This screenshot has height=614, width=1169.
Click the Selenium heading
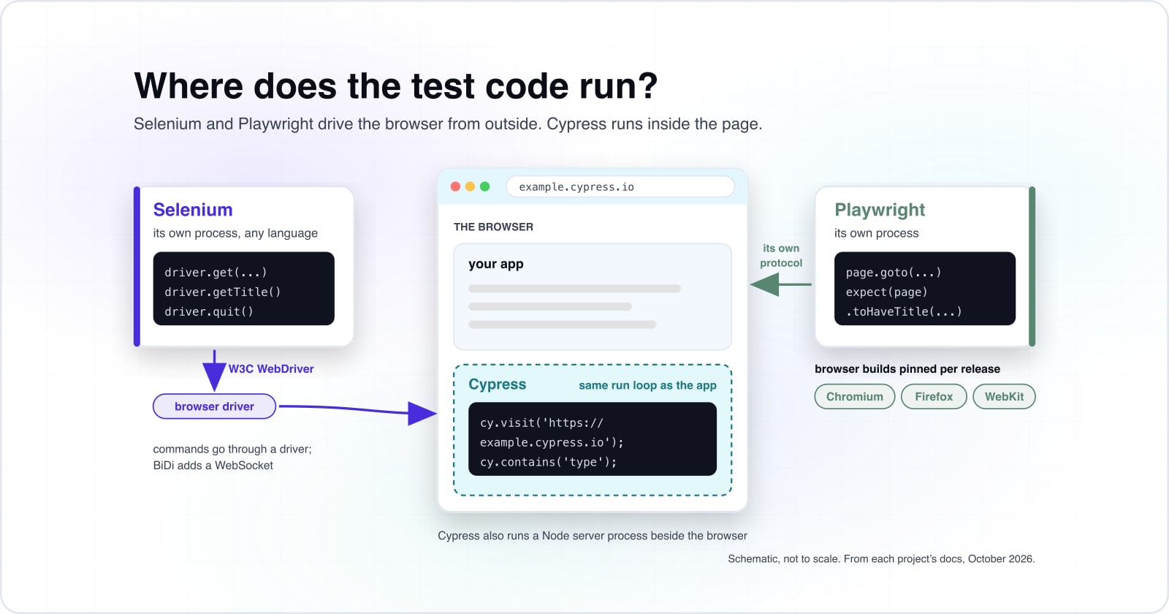coord(193,210)
